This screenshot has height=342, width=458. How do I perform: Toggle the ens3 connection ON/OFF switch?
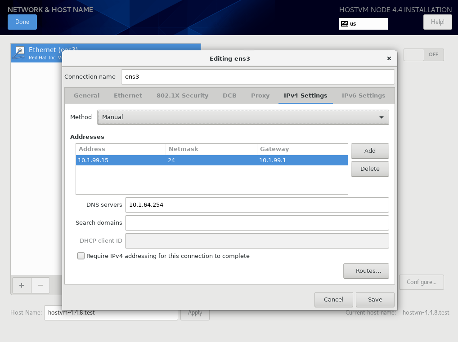click(423, 54)
